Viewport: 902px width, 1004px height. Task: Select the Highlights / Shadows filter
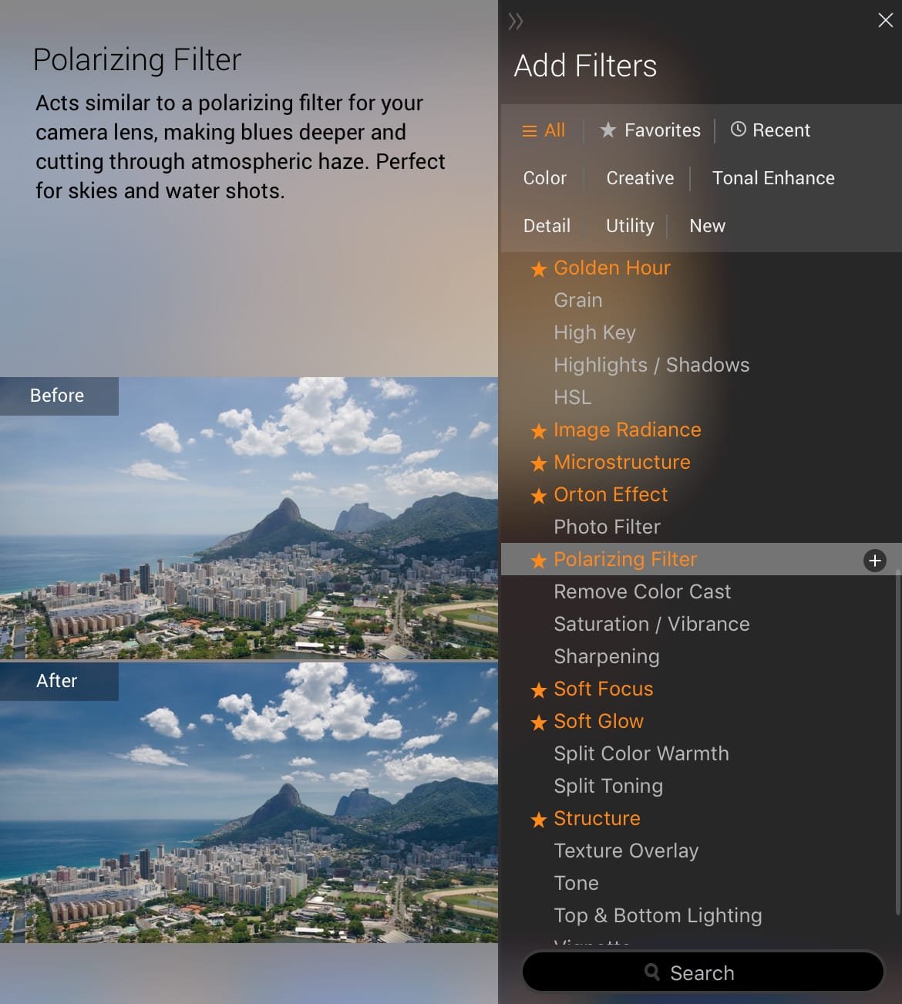[x=651, y=365]
